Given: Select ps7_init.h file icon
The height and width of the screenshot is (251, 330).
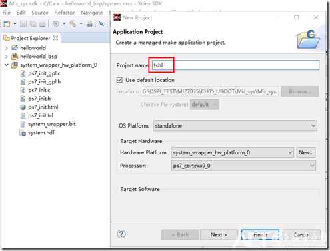Looking at the screenshot, I should click(x=23, y=99).
